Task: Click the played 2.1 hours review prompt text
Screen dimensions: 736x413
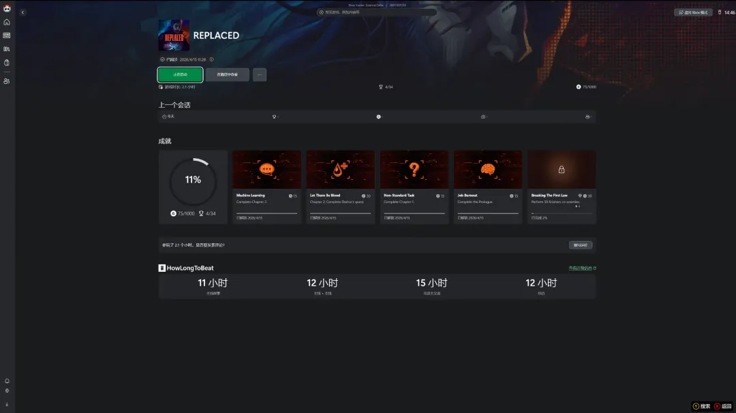Action: pyautogui.click(x=194, y=245)
